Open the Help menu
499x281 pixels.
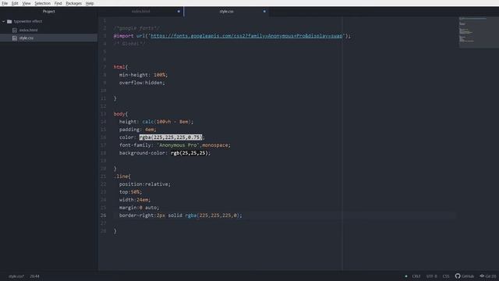pyautogui.click(x=90, y=3)
